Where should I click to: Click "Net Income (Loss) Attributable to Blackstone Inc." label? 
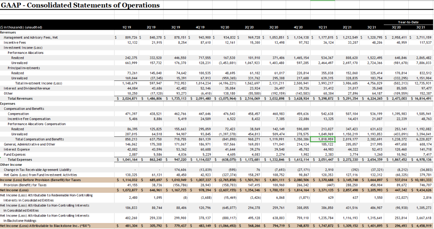click(x=45, y=226)
